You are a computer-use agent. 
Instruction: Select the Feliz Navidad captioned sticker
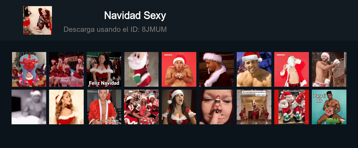(104, 69)
